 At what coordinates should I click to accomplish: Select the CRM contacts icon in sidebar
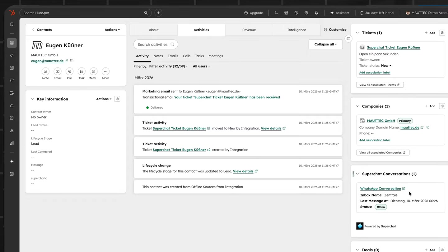(x=12, y=43)
